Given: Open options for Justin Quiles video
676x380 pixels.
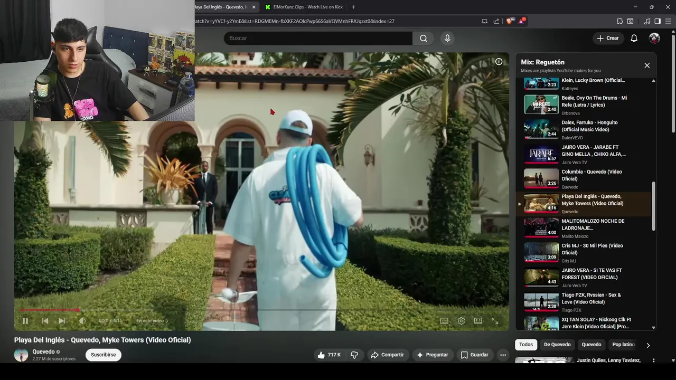Looking at the screenshot, I should click(654, 361).
